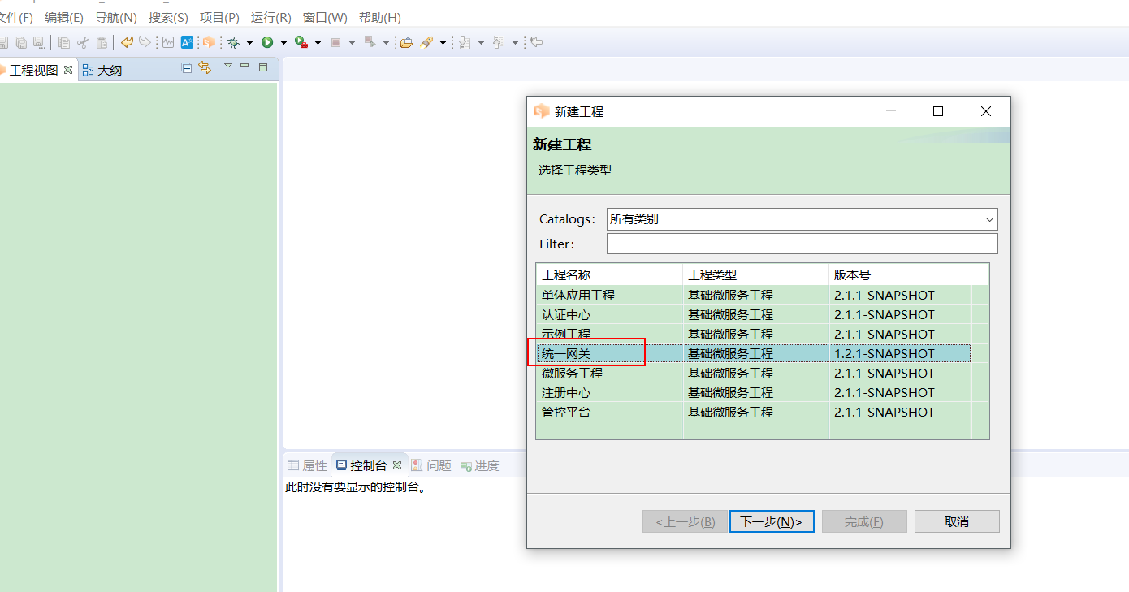Click the open folder icon in toolbar

click(406, 42)
